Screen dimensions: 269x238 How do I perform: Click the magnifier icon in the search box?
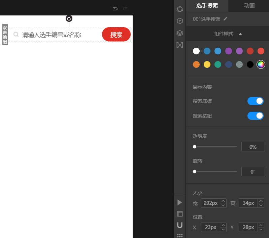tap(16, 34)
